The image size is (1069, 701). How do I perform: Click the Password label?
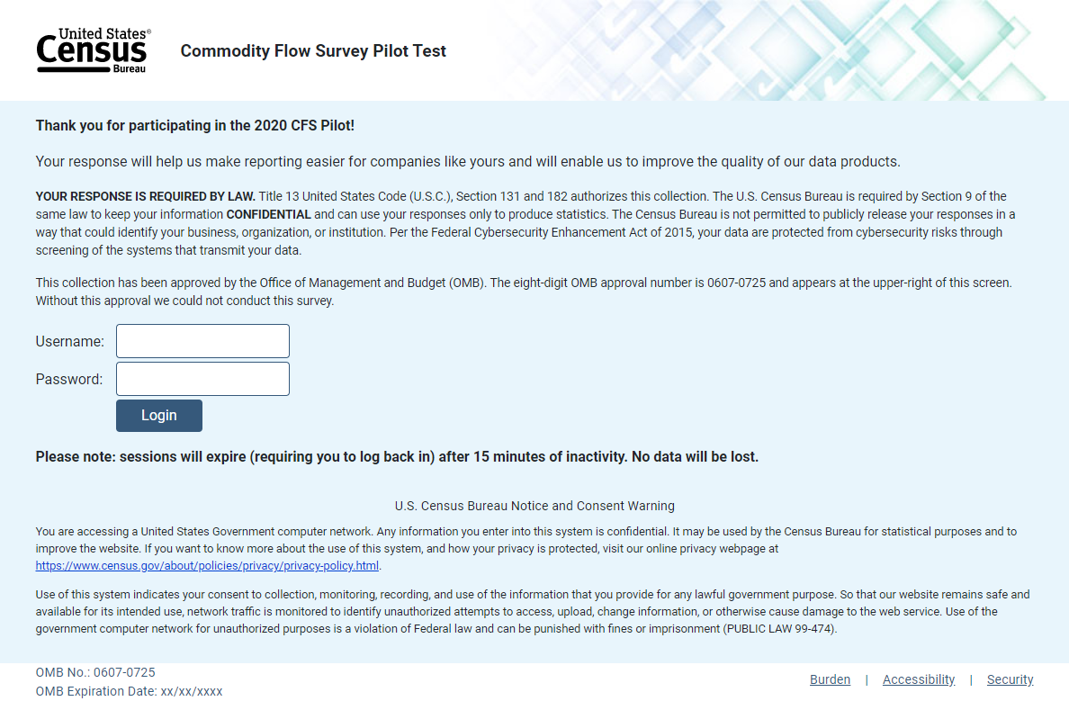tap(69, 379)
